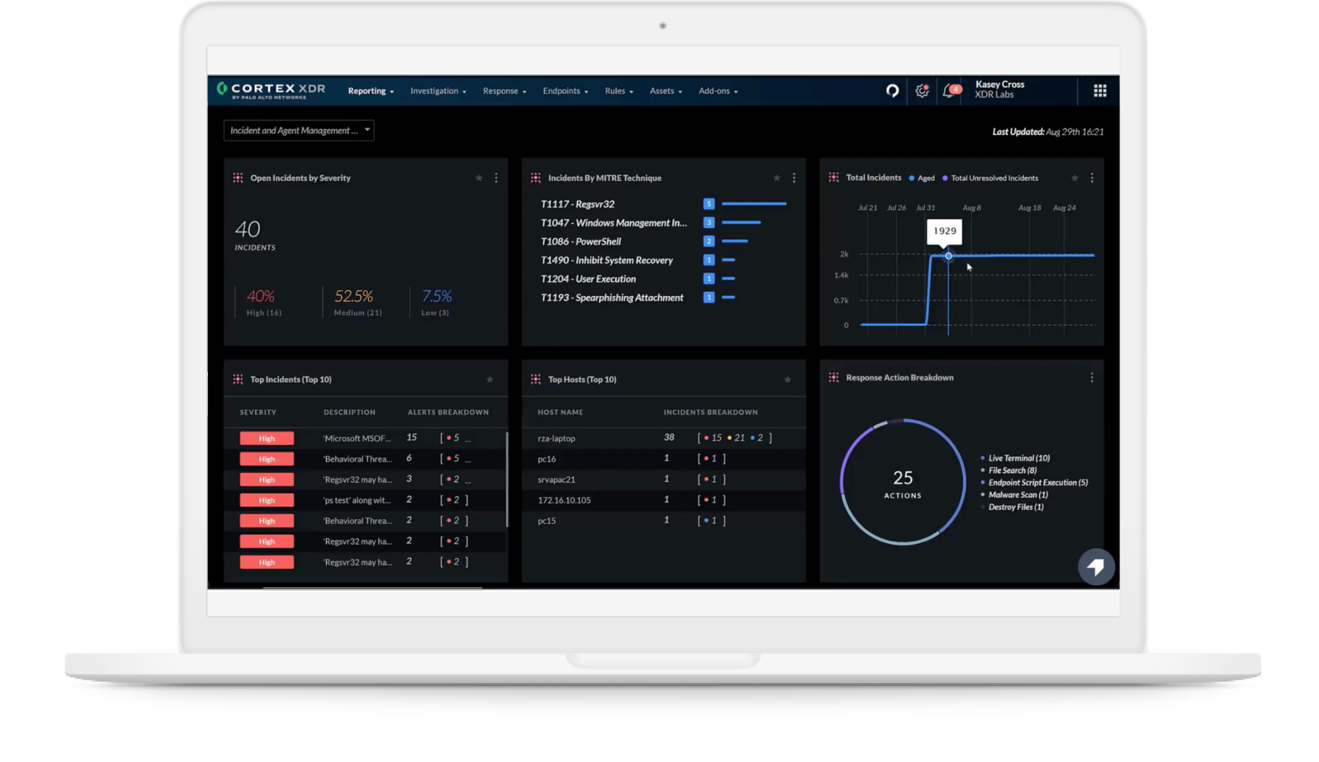
Task: Click the T1117 - Regsvr32 technique
Action: 577,204
